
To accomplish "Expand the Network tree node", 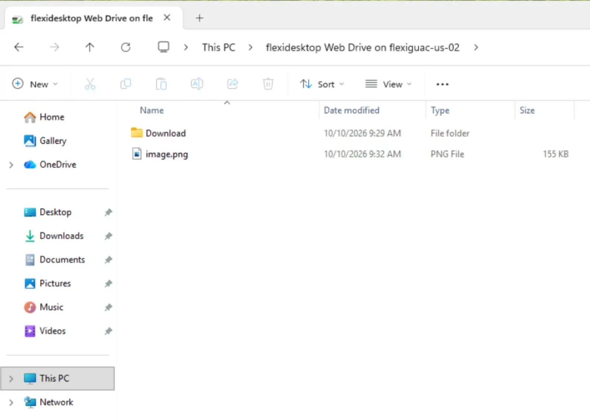I will pyautogui.click(x=11, y=402).
